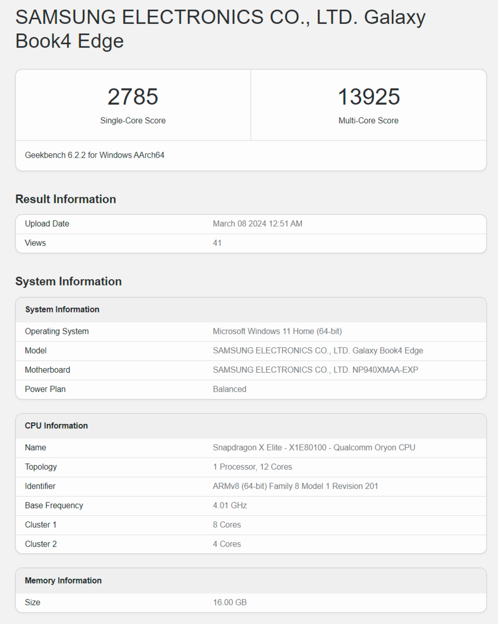The height and width of the screenshot is (624, 498).
Task: Click the Galaxy Book4 Edge page title
Action: tap(220, 29)
